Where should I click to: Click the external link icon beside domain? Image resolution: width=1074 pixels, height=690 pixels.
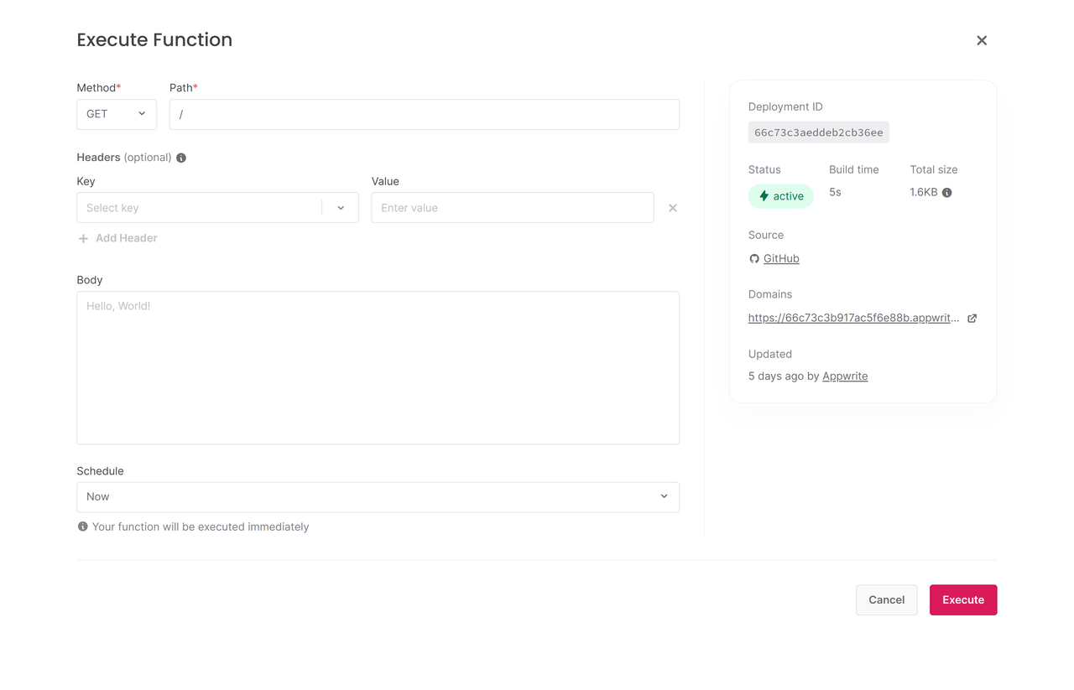(x=972, y=319)
